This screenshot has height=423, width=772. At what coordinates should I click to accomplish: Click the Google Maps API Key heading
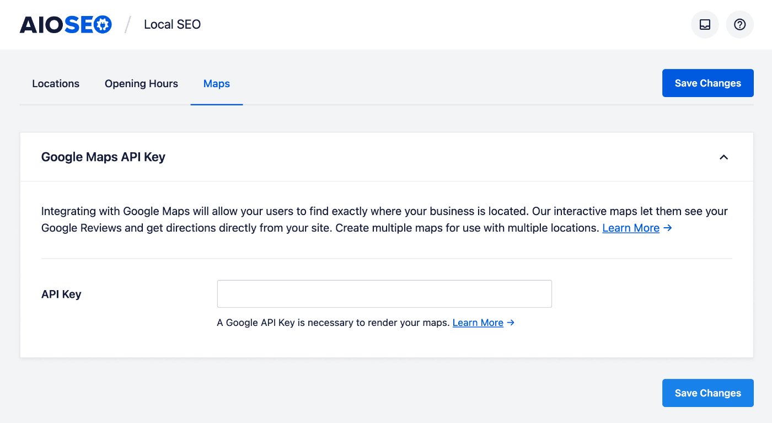click(x=103, y=157)
